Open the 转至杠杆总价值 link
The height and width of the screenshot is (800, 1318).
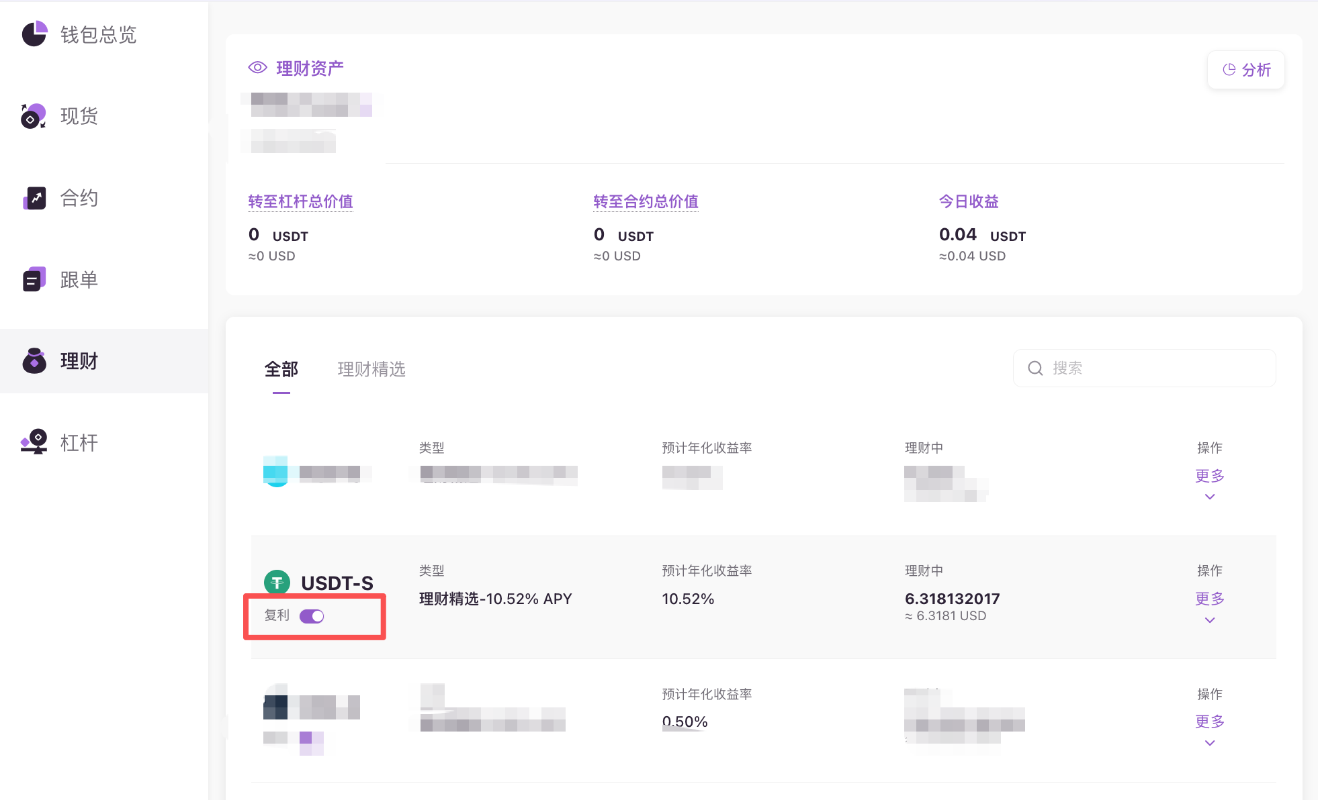coord(300,201)
